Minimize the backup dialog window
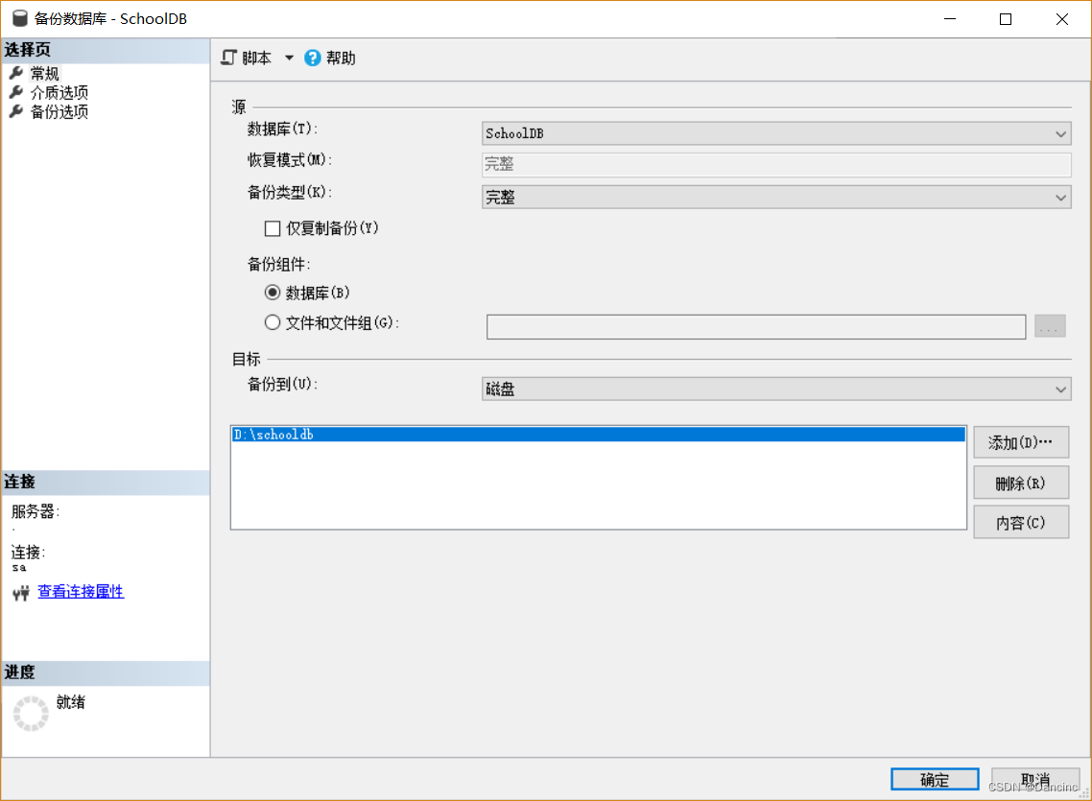The height and width of the screenshot is (801, 1092). coord(949,19)
